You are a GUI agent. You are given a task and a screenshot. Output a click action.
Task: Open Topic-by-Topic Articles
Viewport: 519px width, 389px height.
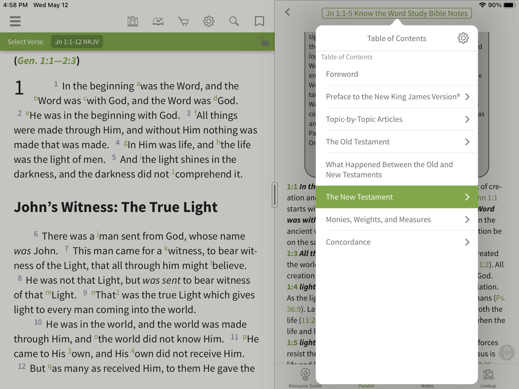[x=397, y=119]
